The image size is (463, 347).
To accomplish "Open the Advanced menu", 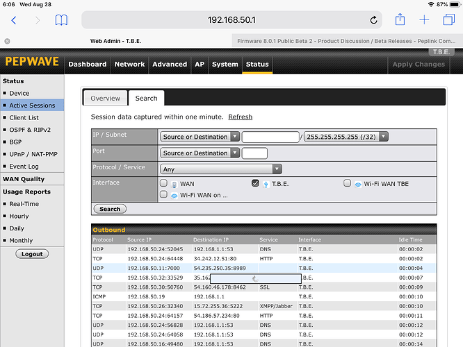I will [x=169, y=65].
